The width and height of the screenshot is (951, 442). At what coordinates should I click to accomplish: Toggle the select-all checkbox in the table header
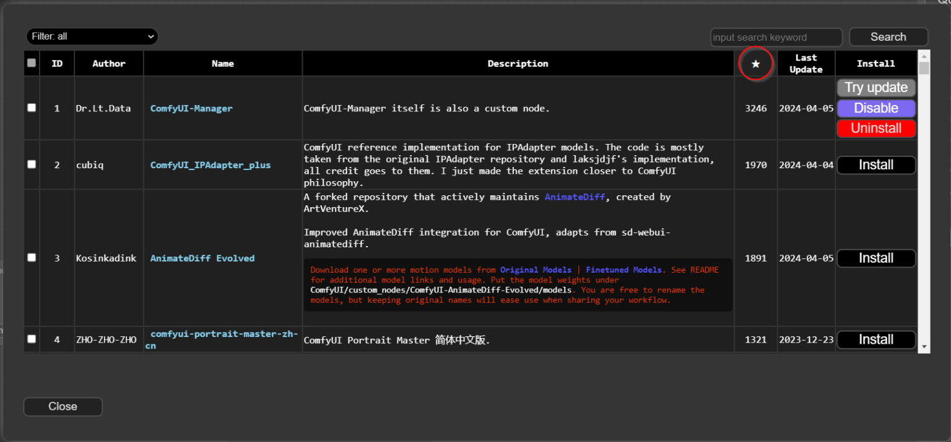coord(31,62)
